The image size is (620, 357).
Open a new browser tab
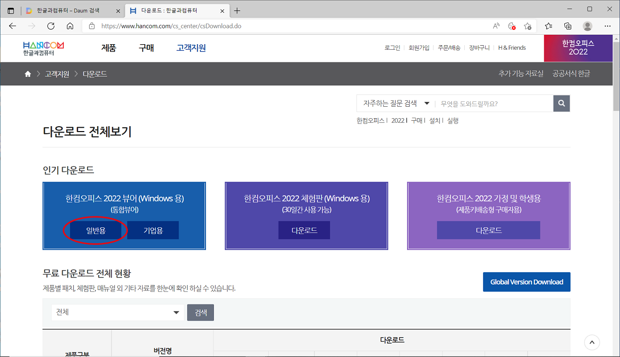point(237,10)
